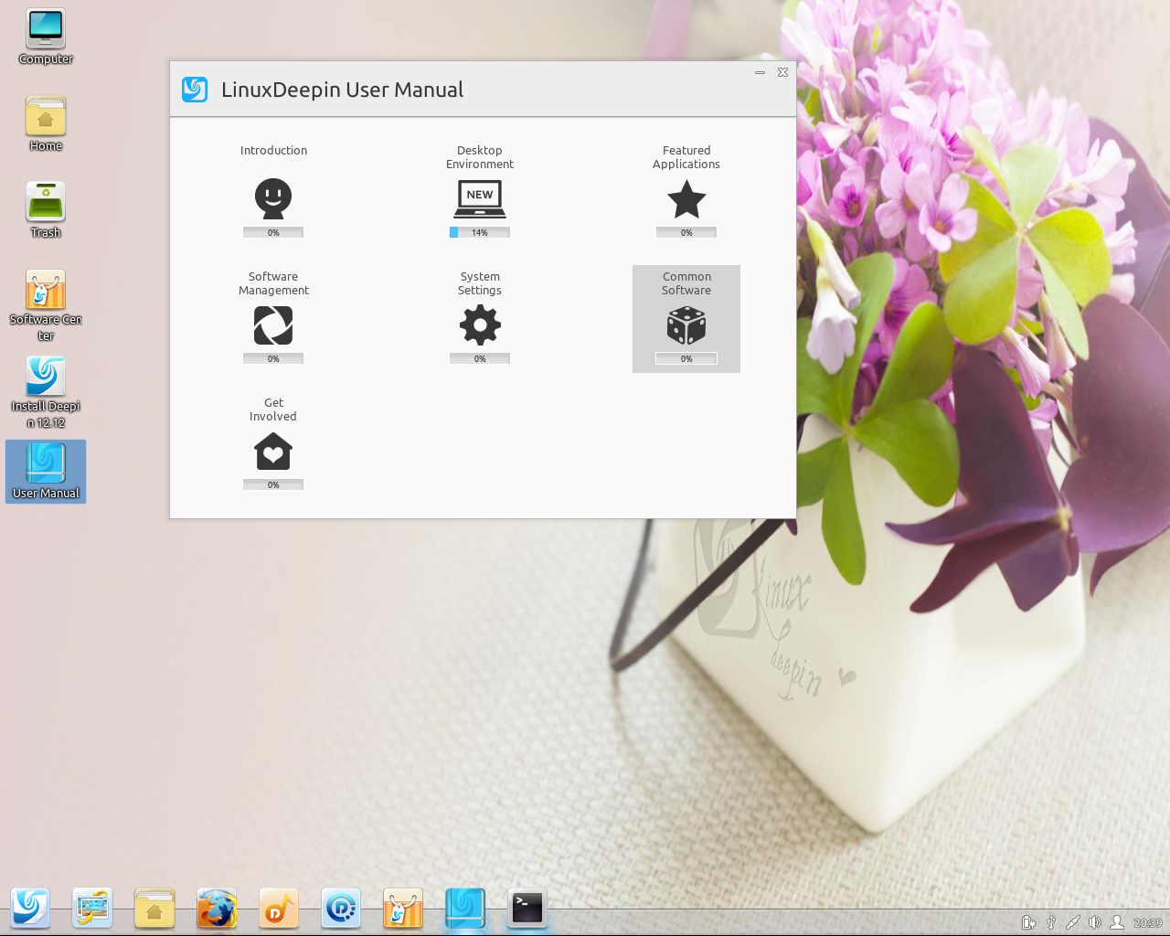This screenshot has height=936, width=1170.
Task: Open the Introduction smiley face icon
Action: pos(273,198)
